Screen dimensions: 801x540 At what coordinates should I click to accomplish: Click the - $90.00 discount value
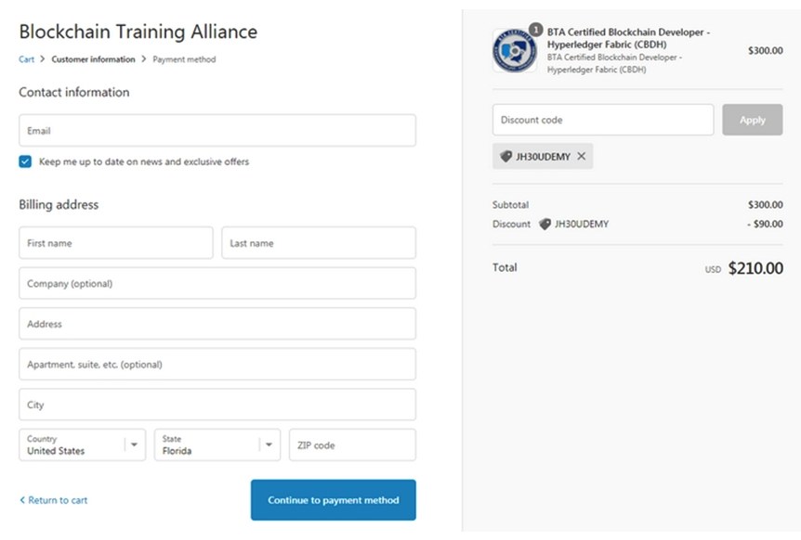tap(765, 224)
